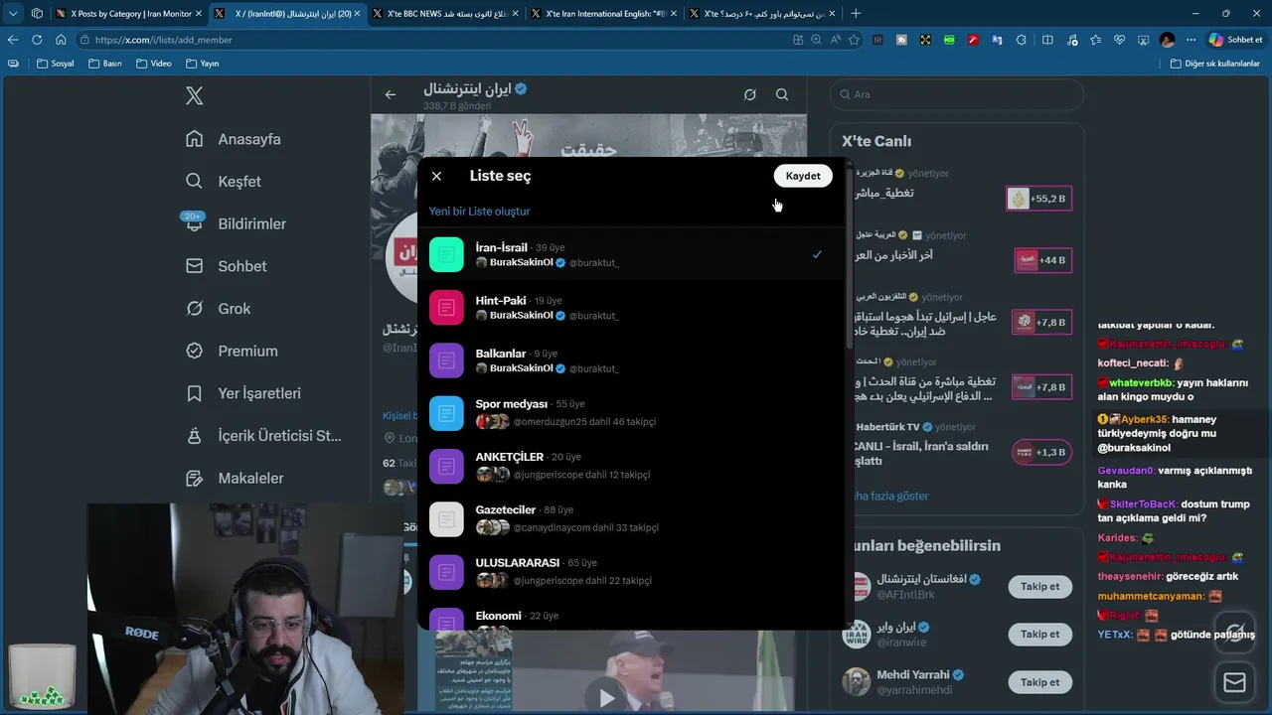The image size is (1272, 715).
Task: Click the X logo in sidebar
Action: 195,95
